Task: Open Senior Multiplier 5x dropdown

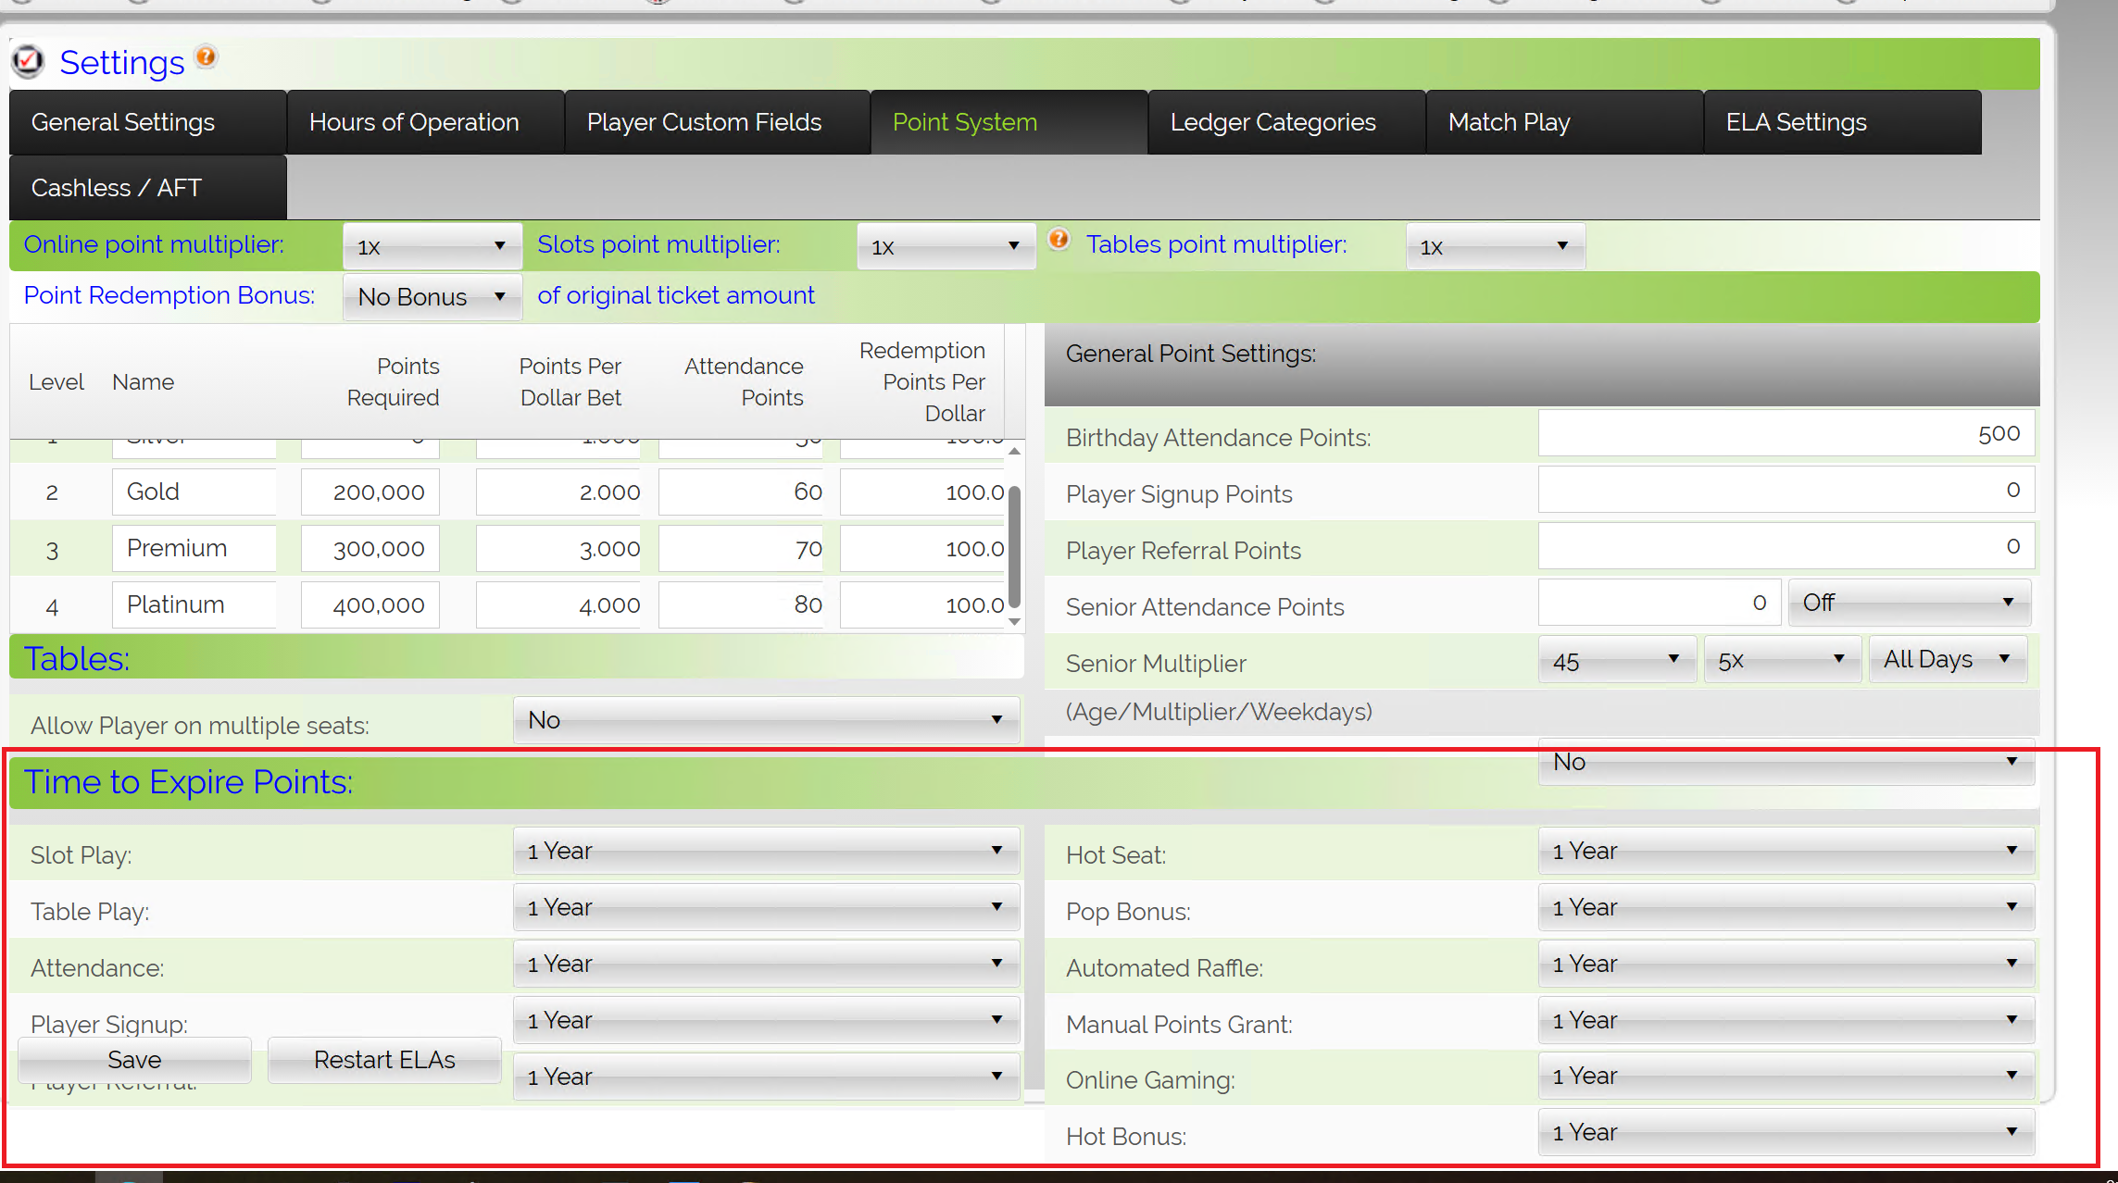Action: (1783, 660)
